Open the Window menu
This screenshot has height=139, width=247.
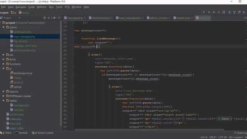(76, 7)
